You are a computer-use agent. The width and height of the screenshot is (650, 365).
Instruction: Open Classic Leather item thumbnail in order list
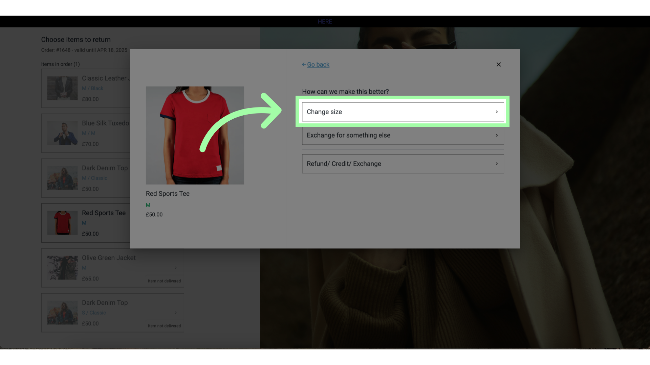coord(62,88)
